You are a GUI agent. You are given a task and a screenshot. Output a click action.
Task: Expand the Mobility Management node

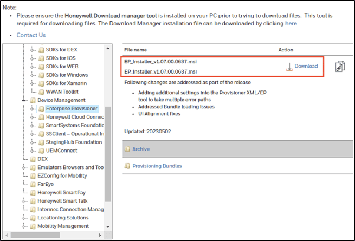pos(23,226)
